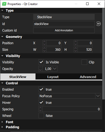Increase the Width with up arrow
This screenshot has width=105, height=132.
[x=44, y=48]
